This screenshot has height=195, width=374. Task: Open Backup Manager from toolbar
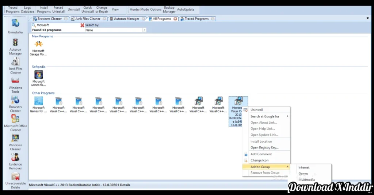[169, 9]
